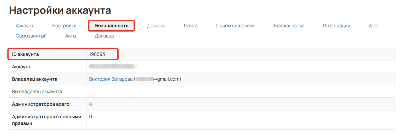The width and height of the screenshot is (409, 136).
Task: Switch to the Настройки tab
Action: pyautogui.click(x=64, y=25)
